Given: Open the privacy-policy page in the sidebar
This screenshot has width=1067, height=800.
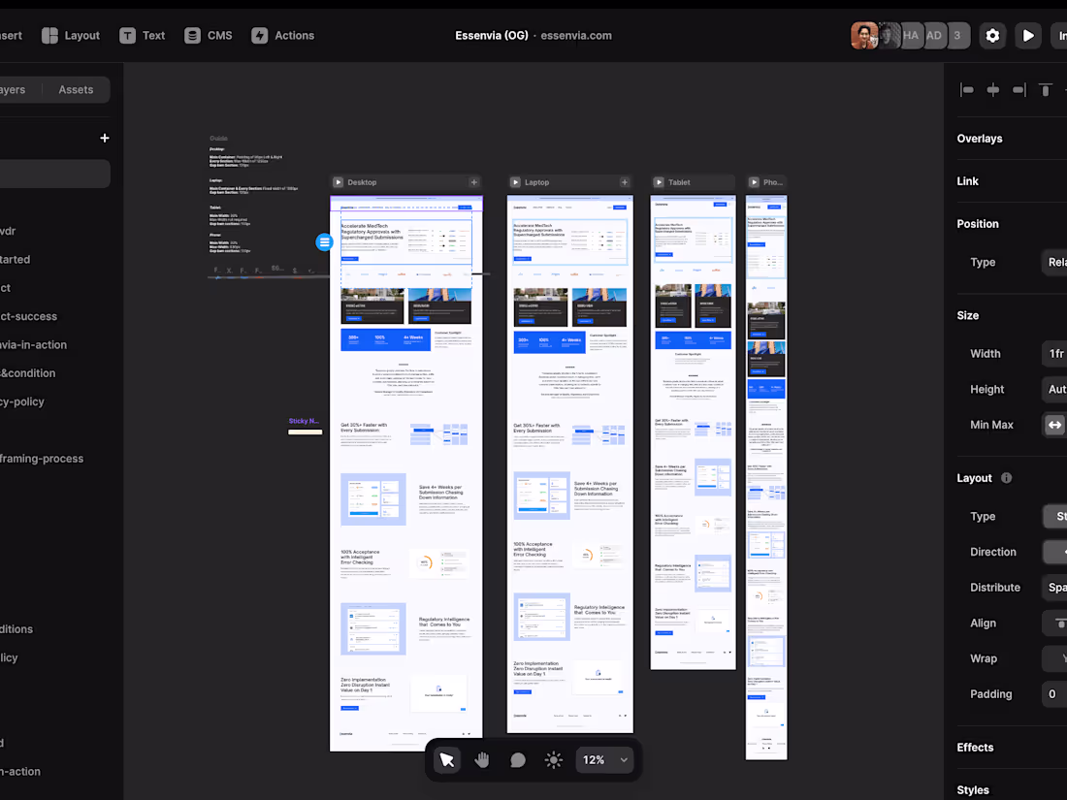Looking at the screenshot, I should click(x=21, y=400).
